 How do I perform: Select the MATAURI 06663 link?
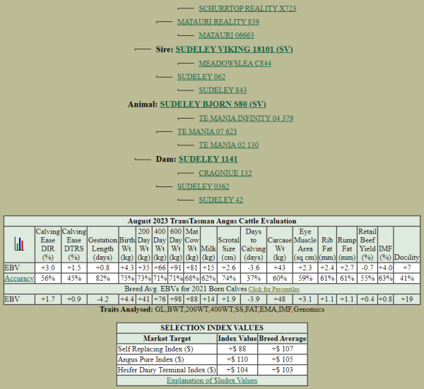click(x=226, y=35)
